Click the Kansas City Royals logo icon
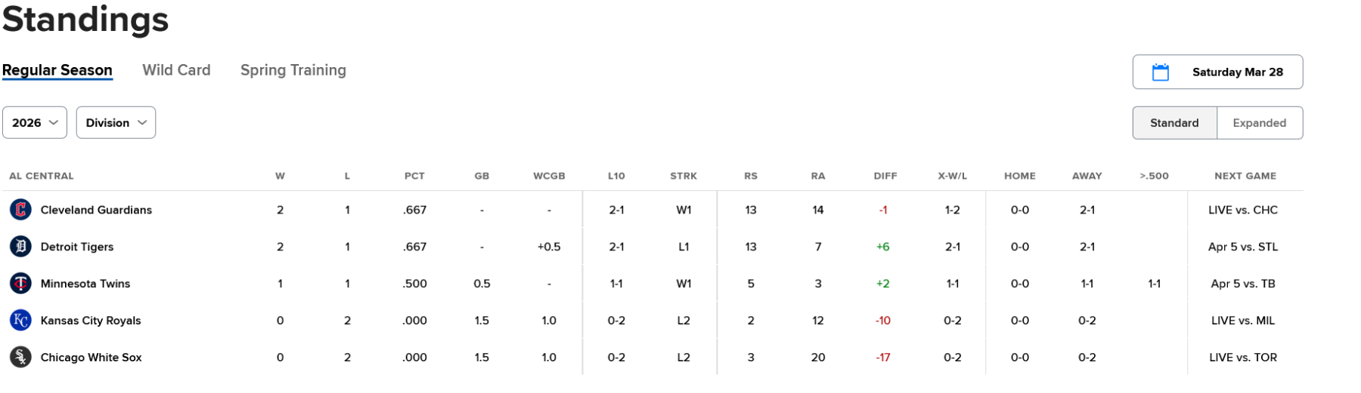The height and width of the screenshot is (393, 1361). 20,321
